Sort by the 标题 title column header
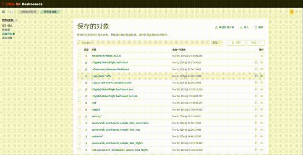This screenshot has width=303, height=155. pos(94,50)
